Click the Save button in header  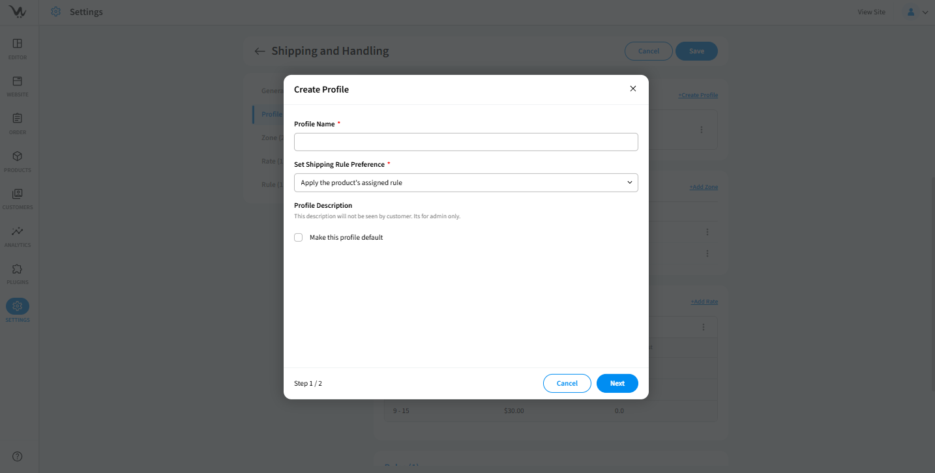click(696, 51)
